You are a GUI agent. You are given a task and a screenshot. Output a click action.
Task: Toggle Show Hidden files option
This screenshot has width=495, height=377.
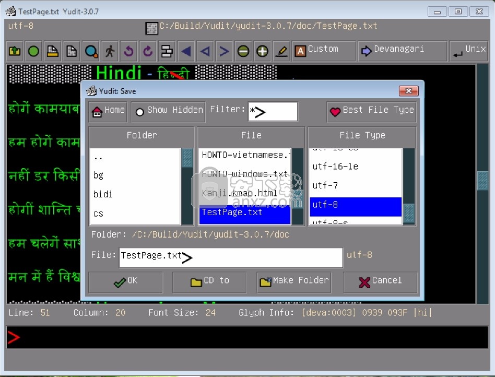[x=168, y=111]
